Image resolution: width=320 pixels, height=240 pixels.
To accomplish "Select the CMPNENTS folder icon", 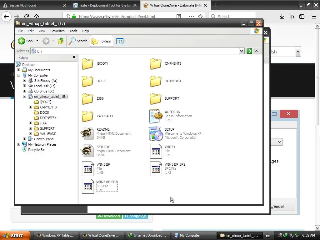I will coord(156,64).
